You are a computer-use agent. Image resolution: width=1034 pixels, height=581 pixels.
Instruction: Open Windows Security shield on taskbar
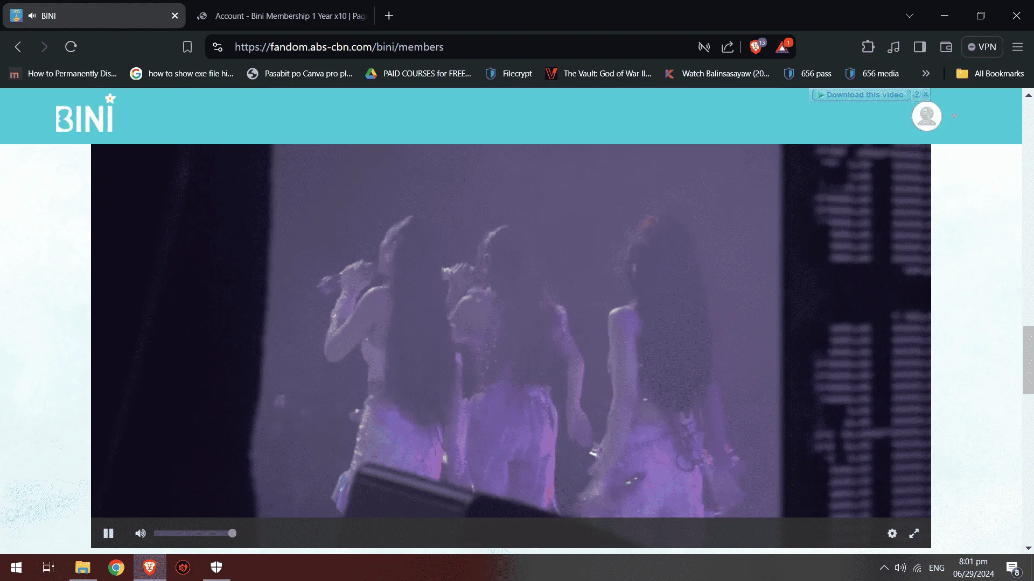pos(216,568)
